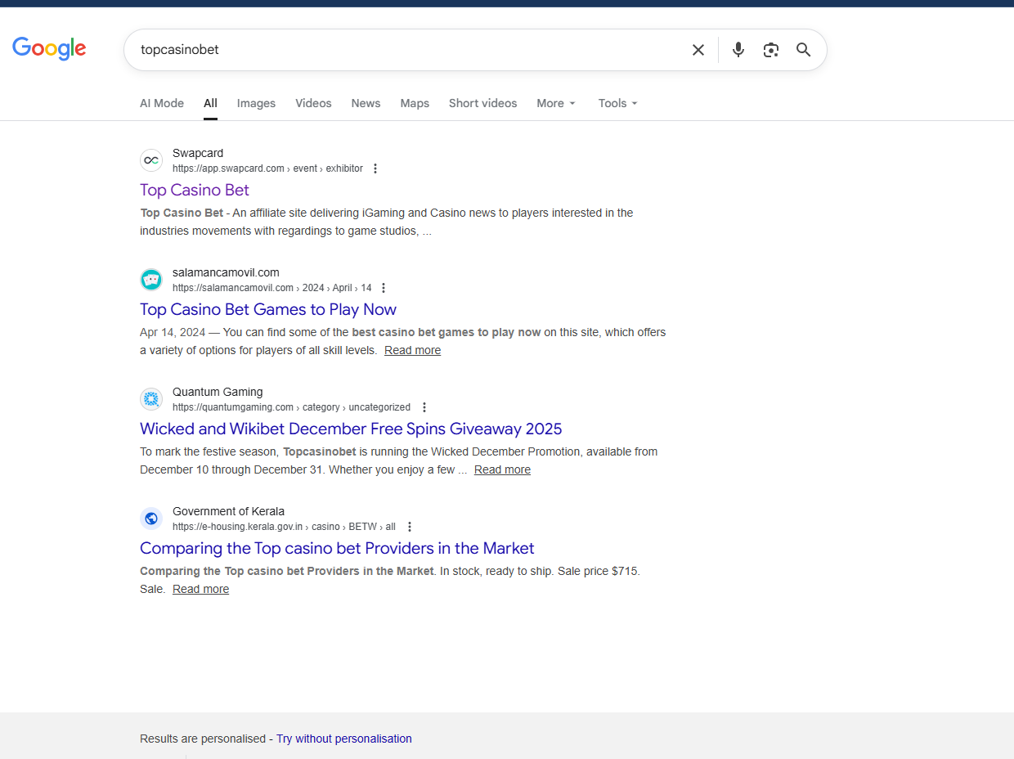Viewport: 1014px width, 759px height.
Task: Open three-dot menu for Swapcard result
Action: [375, 168]
